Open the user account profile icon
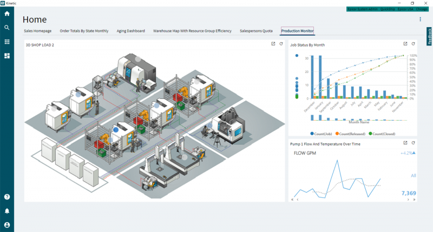The width and height of the screenshot is (433, 232). pyautogui.click(x=7, y=225)
